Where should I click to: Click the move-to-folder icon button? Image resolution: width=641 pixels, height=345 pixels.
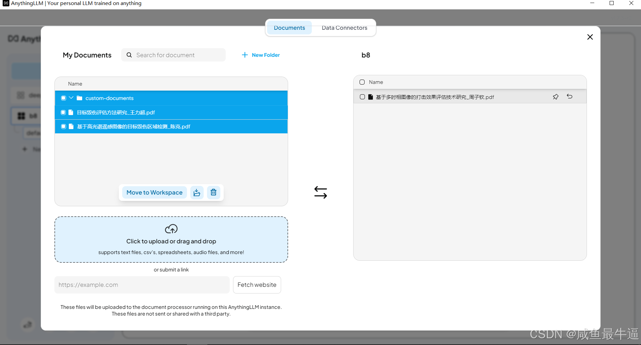pos(197,192)
